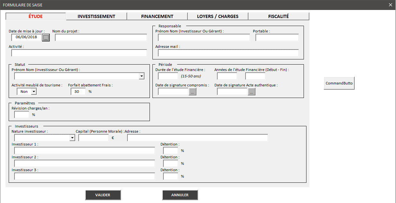Click the CommandButto button

(339, 83)
